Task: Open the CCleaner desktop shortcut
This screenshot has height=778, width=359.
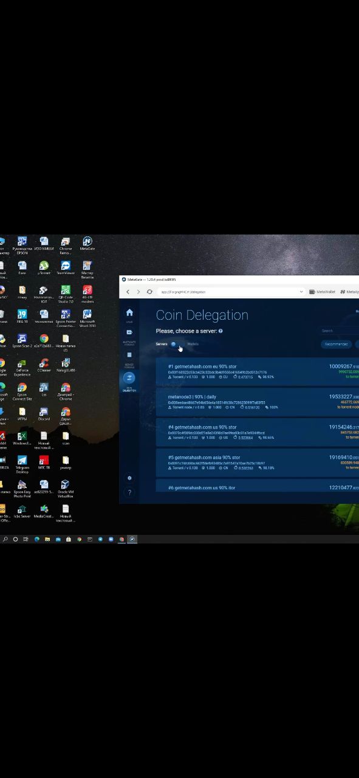Action: [x=44, y=365]
